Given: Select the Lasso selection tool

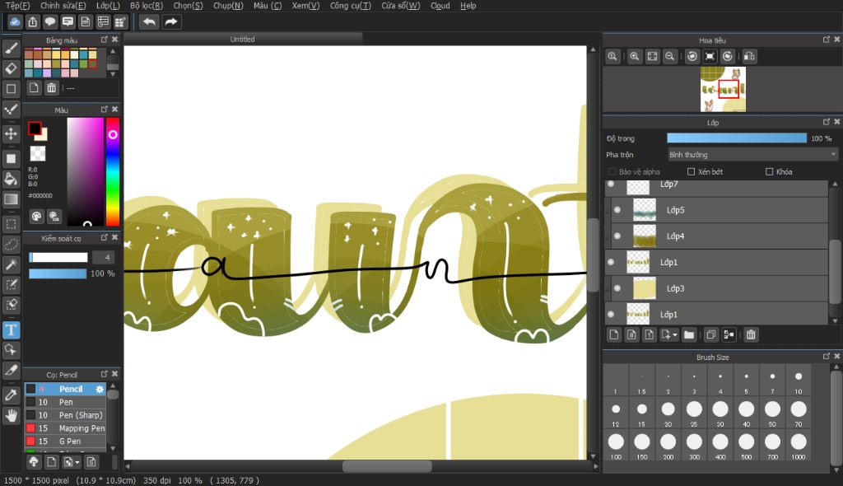Looking at the screenshot, I should pyautogui.click(x=11, y=244).
